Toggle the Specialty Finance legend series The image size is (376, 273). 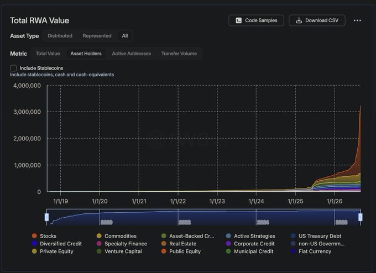pos(122,244)
